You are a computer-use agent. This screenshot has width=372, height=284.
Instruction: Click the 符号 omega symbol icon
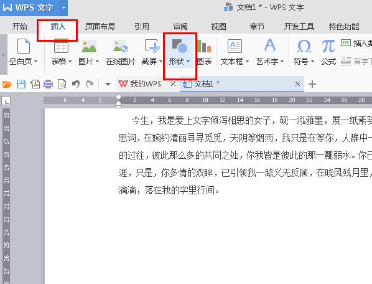click(x=304, y=46)
